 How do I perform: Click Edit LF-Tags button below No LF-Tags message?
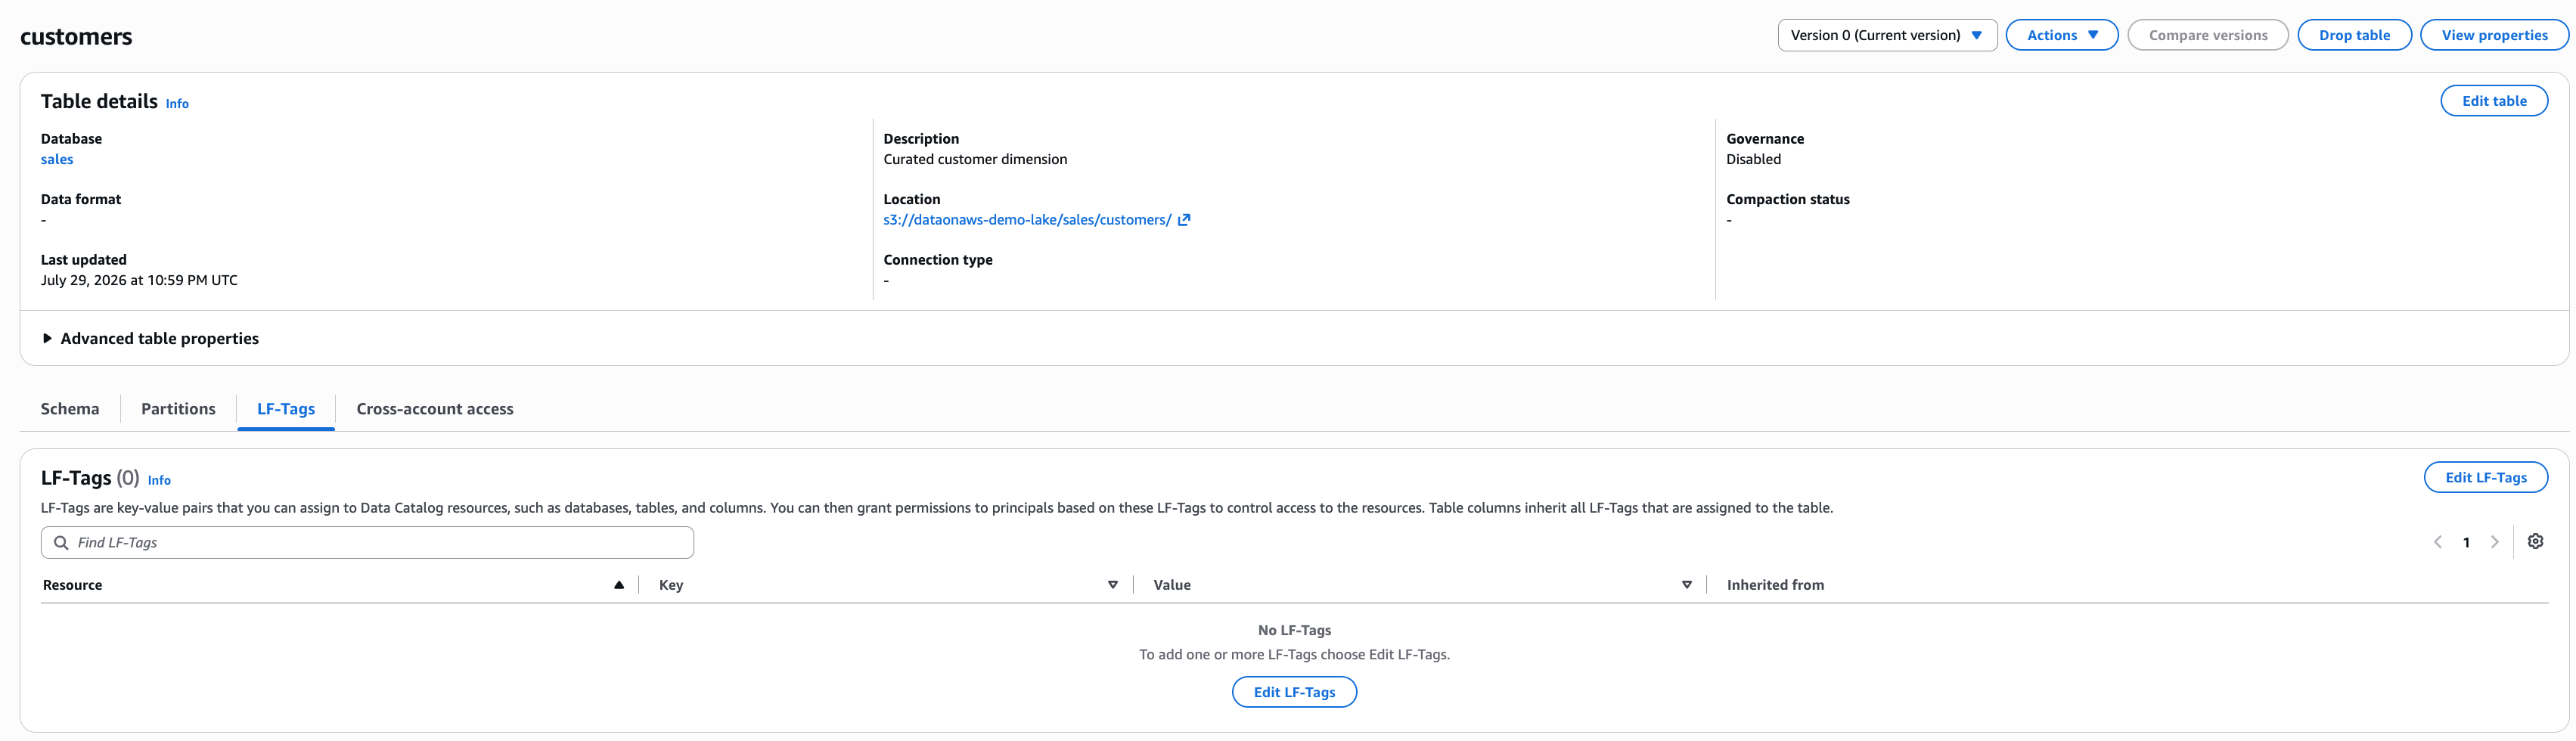(x=1294, y=692)
